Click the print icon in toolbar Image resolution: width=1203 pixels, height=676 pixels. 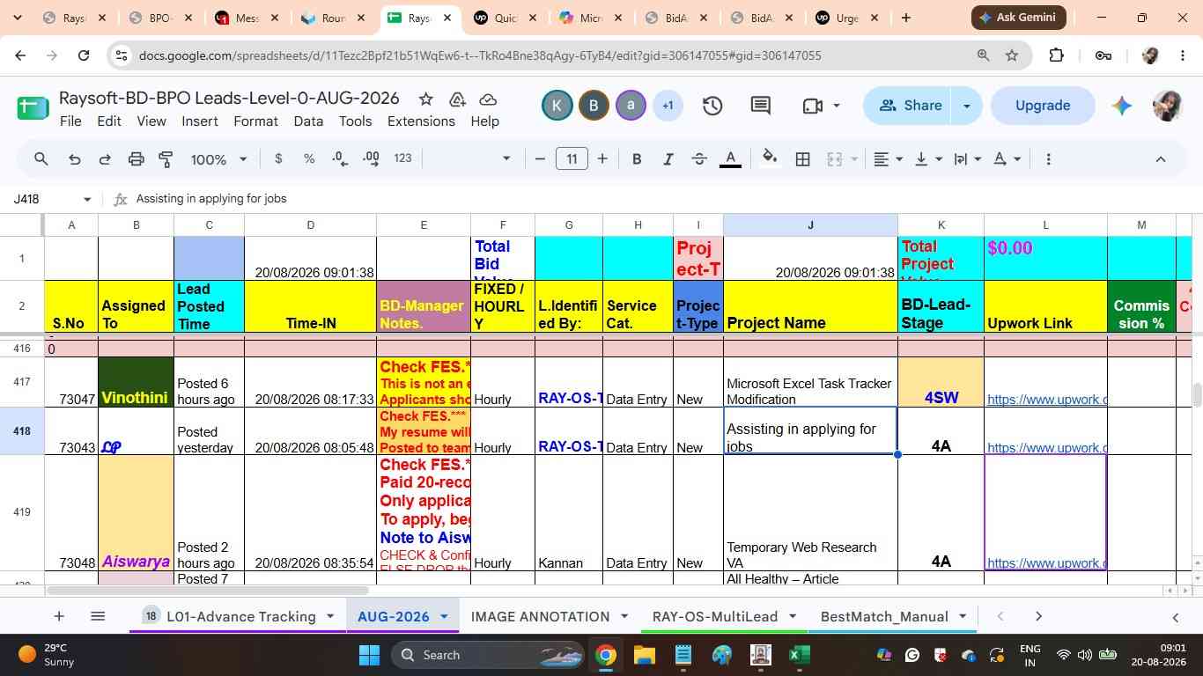coord(136,159)
